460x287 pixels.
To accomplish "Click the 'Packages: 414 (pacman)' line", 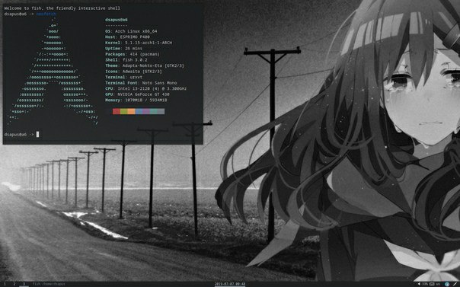I will tap(133, 54).
